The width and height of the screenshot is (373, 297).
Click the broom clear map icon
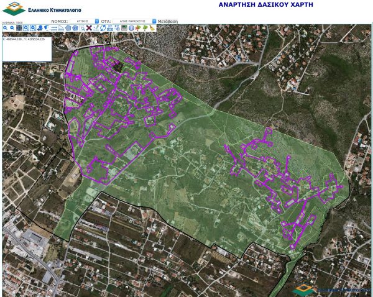[x=152, y=28]
